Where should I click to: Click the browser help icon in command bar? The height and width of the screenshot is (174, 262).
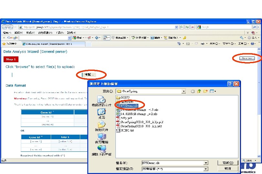pyautogui.click(x=253, y=43)
